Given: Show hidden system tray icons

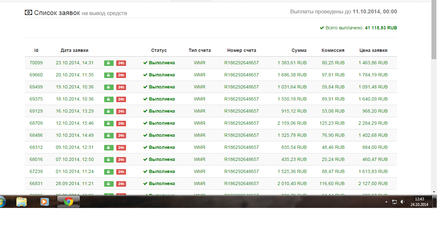Looking at the screenshot, I should tap(386, 202).
